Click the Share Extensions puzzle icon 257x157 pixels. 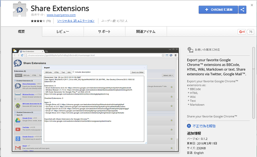coord(19,9)
